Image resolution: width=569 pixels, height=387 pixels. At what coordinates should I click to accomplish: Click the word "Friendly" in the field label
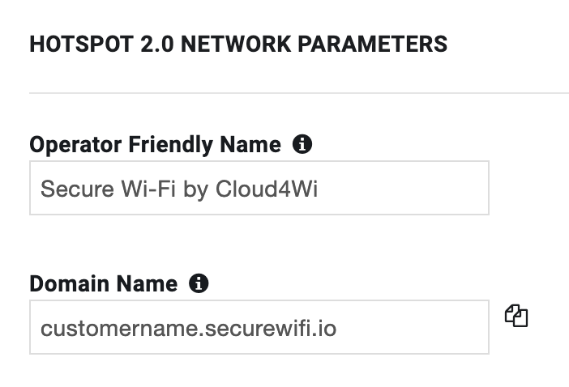(x=170, y=145)
